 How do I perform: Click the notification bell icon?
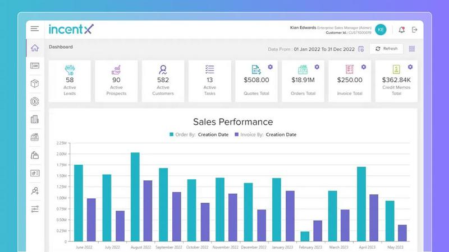pos(402,30)
